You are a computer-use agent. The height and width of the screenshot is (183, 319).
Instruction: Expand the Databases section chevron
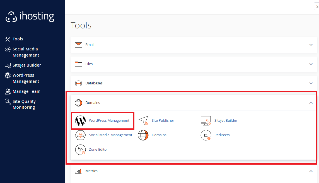(311, 83)
